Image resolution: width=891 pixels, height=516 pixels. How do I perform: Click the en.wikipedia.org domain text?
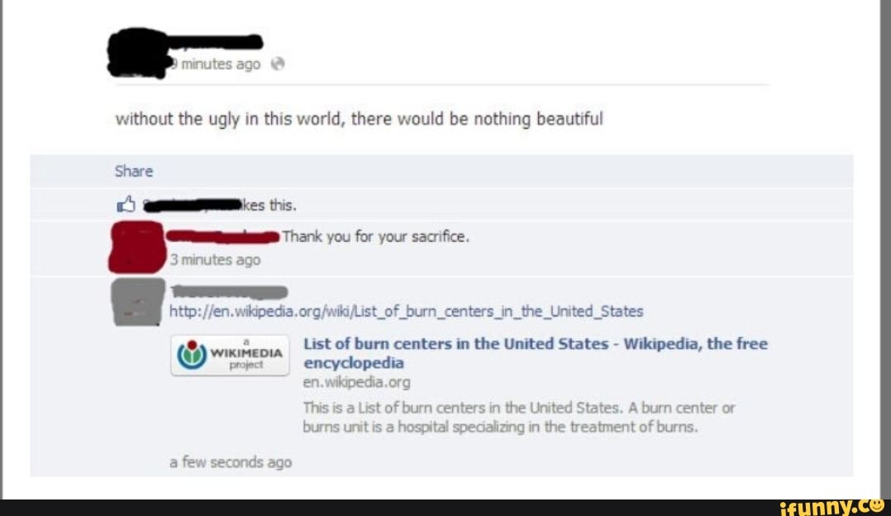[x=356, y=382]
